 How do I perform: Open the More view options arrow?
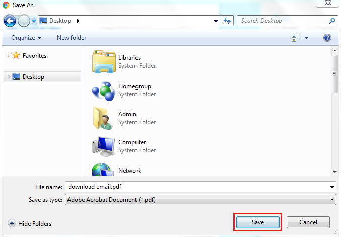306,38
